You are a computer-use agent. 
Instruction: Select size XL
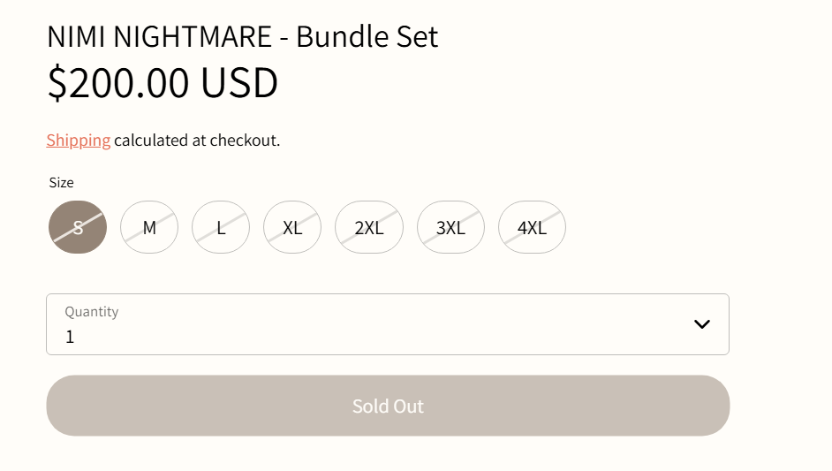[x=292, y=227]
